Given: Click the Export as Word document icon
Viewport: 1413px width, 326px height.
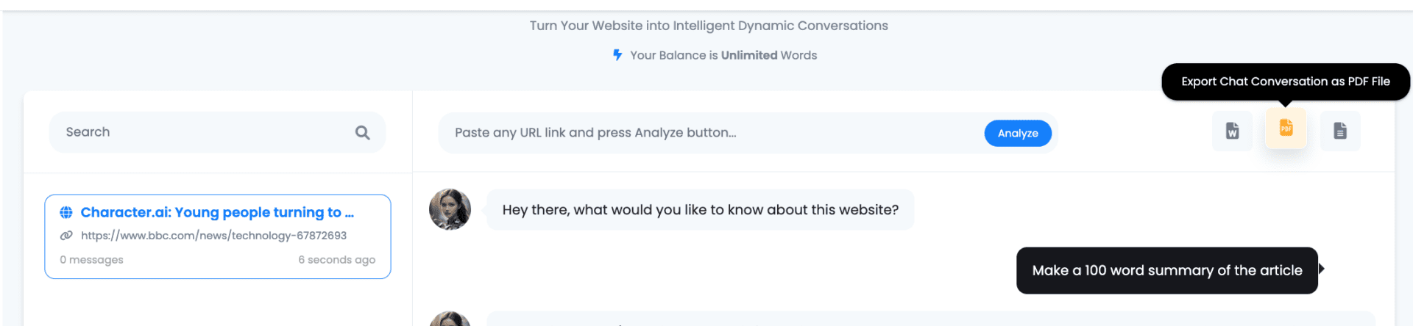Looking at the screenshot, I should click(1232, 131).
